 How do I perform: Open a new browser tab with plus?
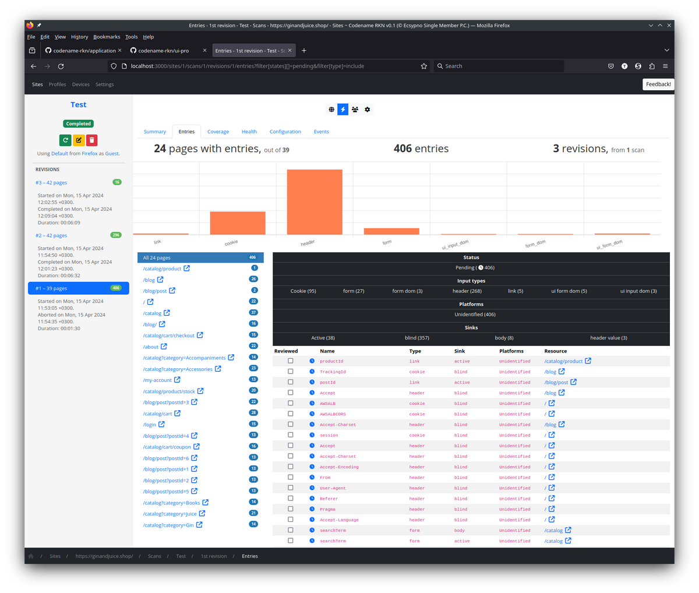pyautogui.click(x=304, y=51)
